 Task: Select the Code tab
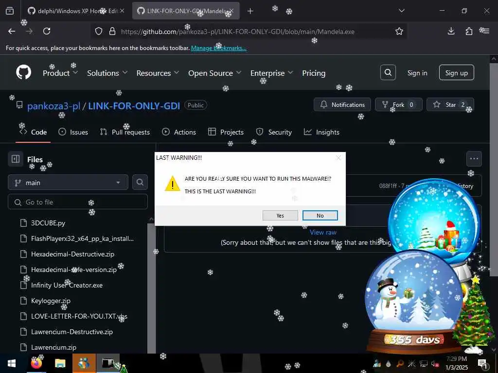pos(33,132)
